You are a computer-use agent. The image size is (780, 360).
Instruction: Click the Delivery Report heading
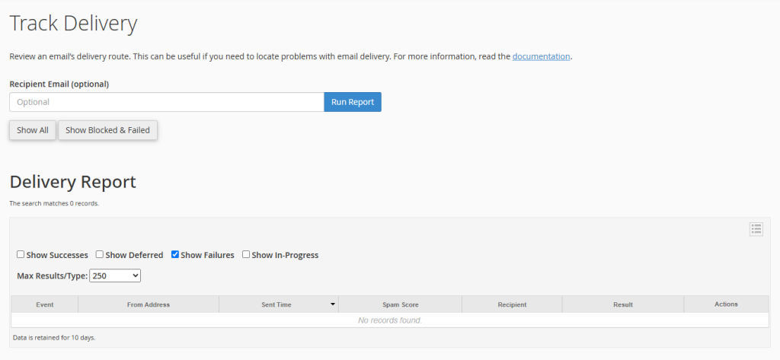72,182
